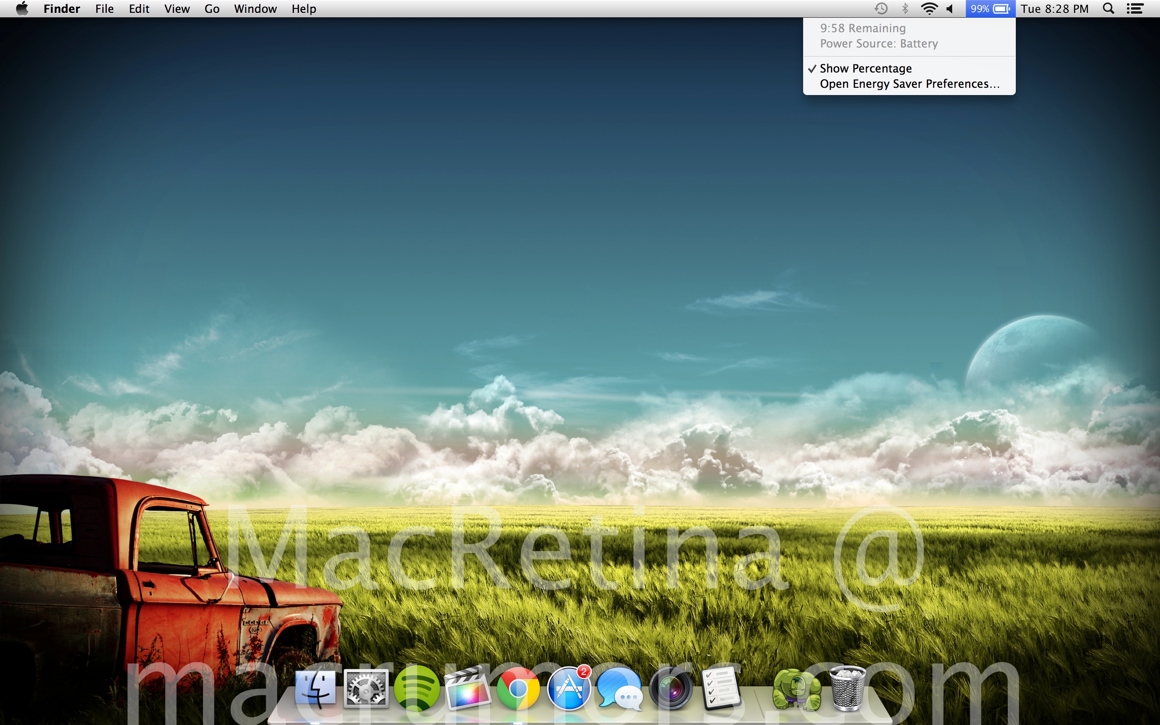Open Notification Center list icon

coord(1135,8)
